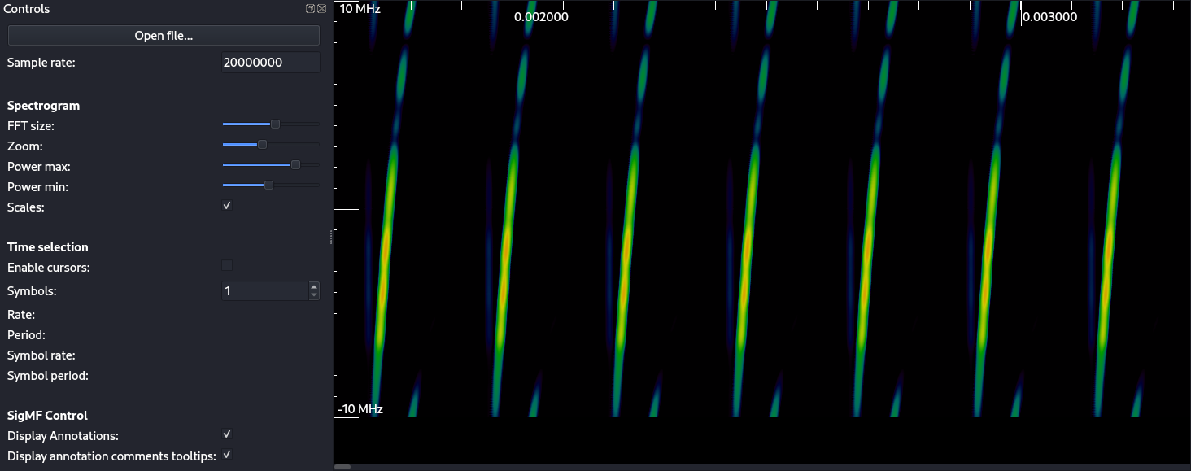Increase Symbols count with up arrow
Viewport: 1191px width, 471px height.
[314, 286]
